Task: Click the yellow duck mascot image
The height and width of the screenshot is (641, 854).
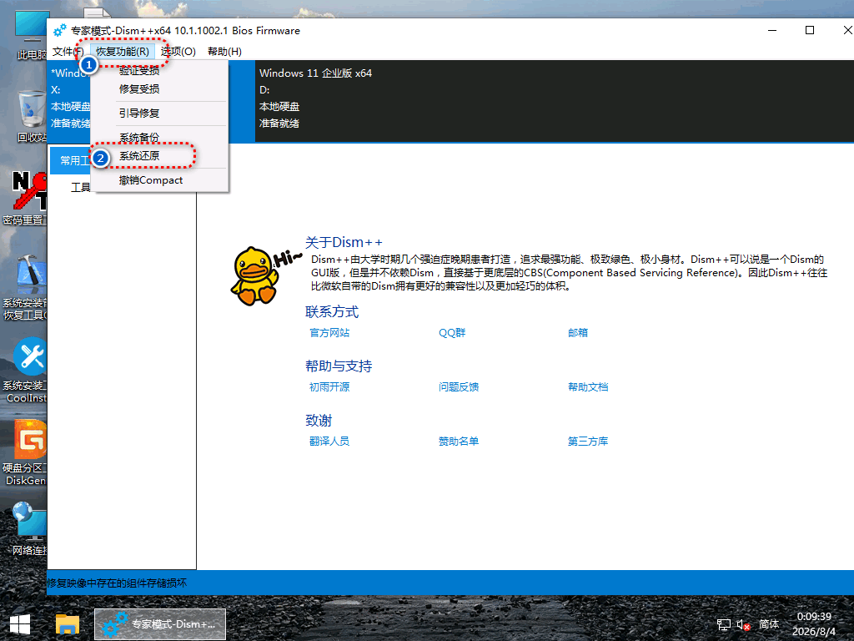Action: [x=255, y=275]
